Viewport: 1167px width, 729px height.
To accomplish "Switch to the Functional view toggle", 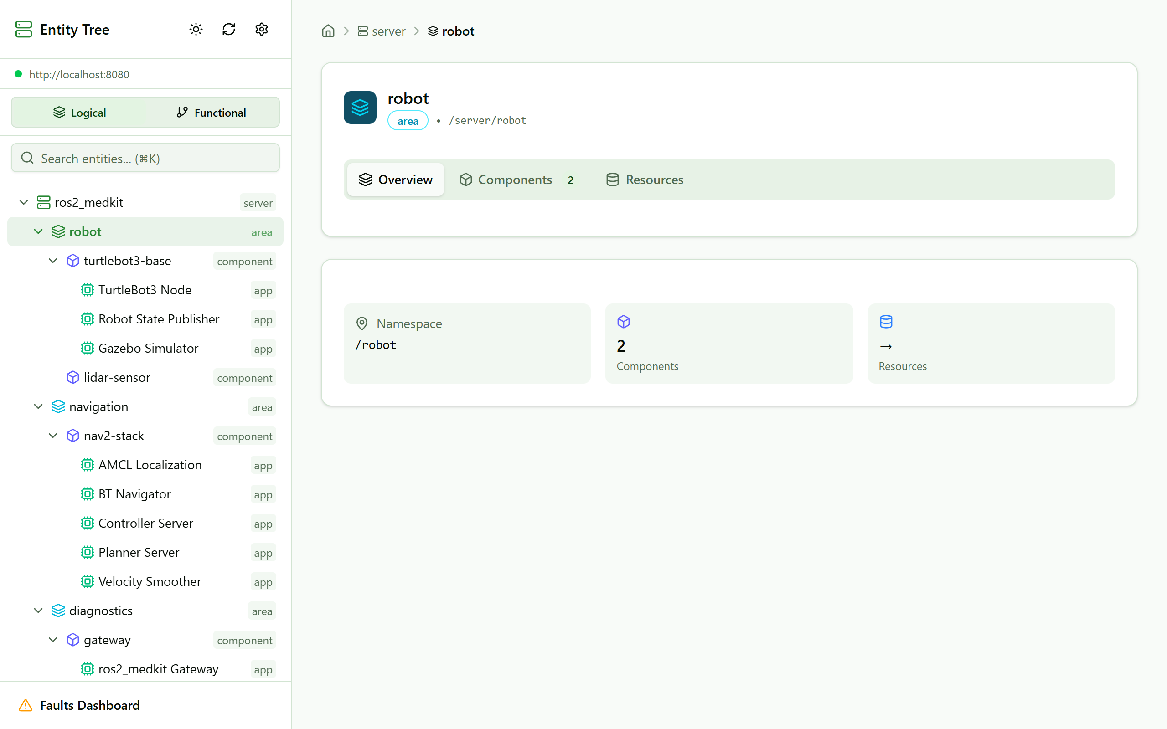I will [211, 113].
